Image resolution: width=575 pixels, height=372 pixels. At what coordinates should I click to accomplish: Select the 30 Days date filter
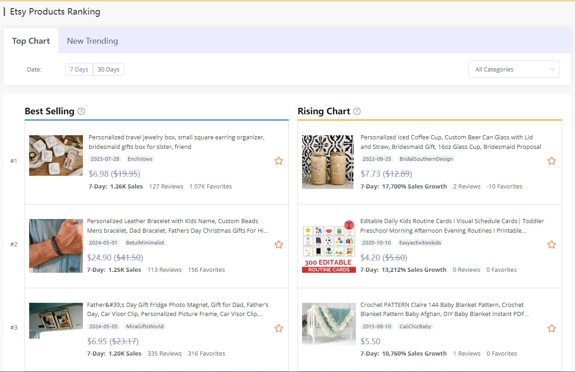coord(108,69)
